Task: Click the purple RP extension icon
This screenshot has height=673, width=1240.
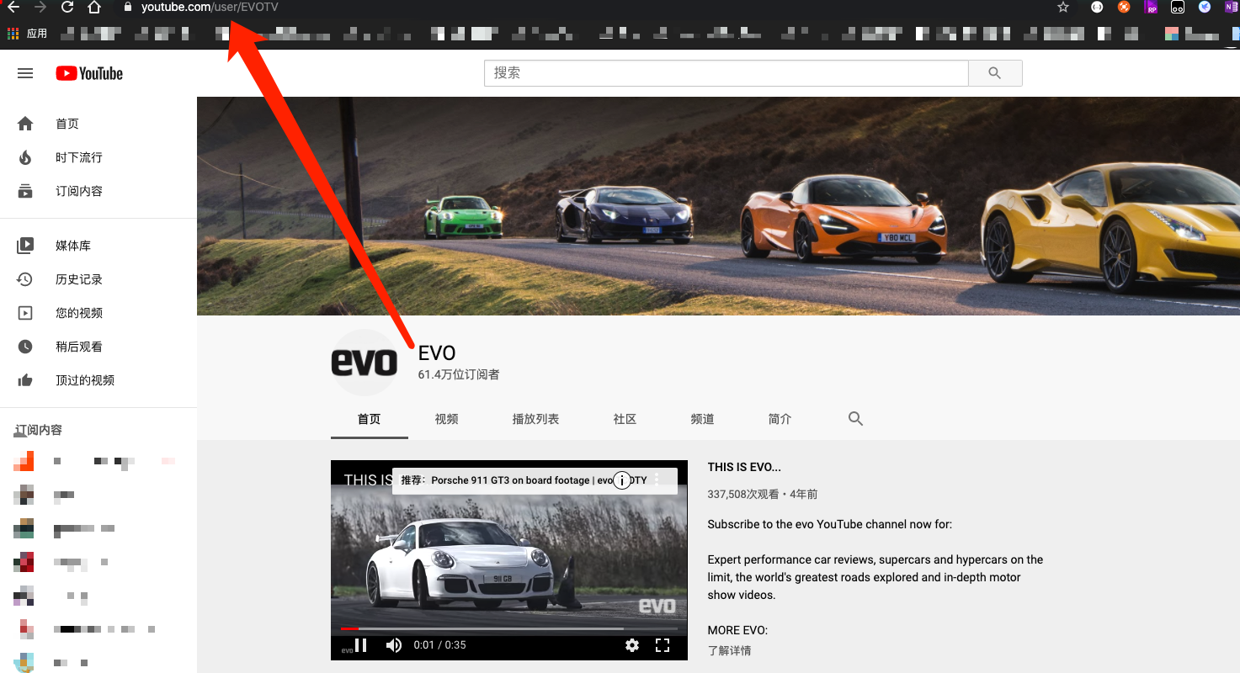Action: coord(1152,8)
